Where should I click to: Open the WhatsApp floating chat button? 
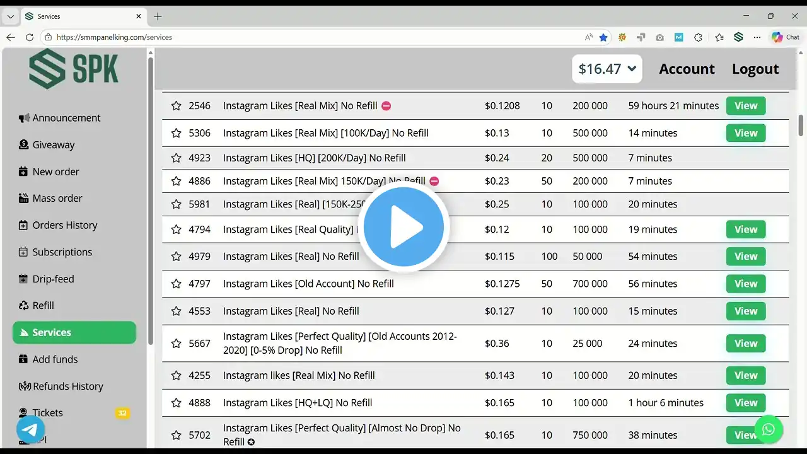768,430
